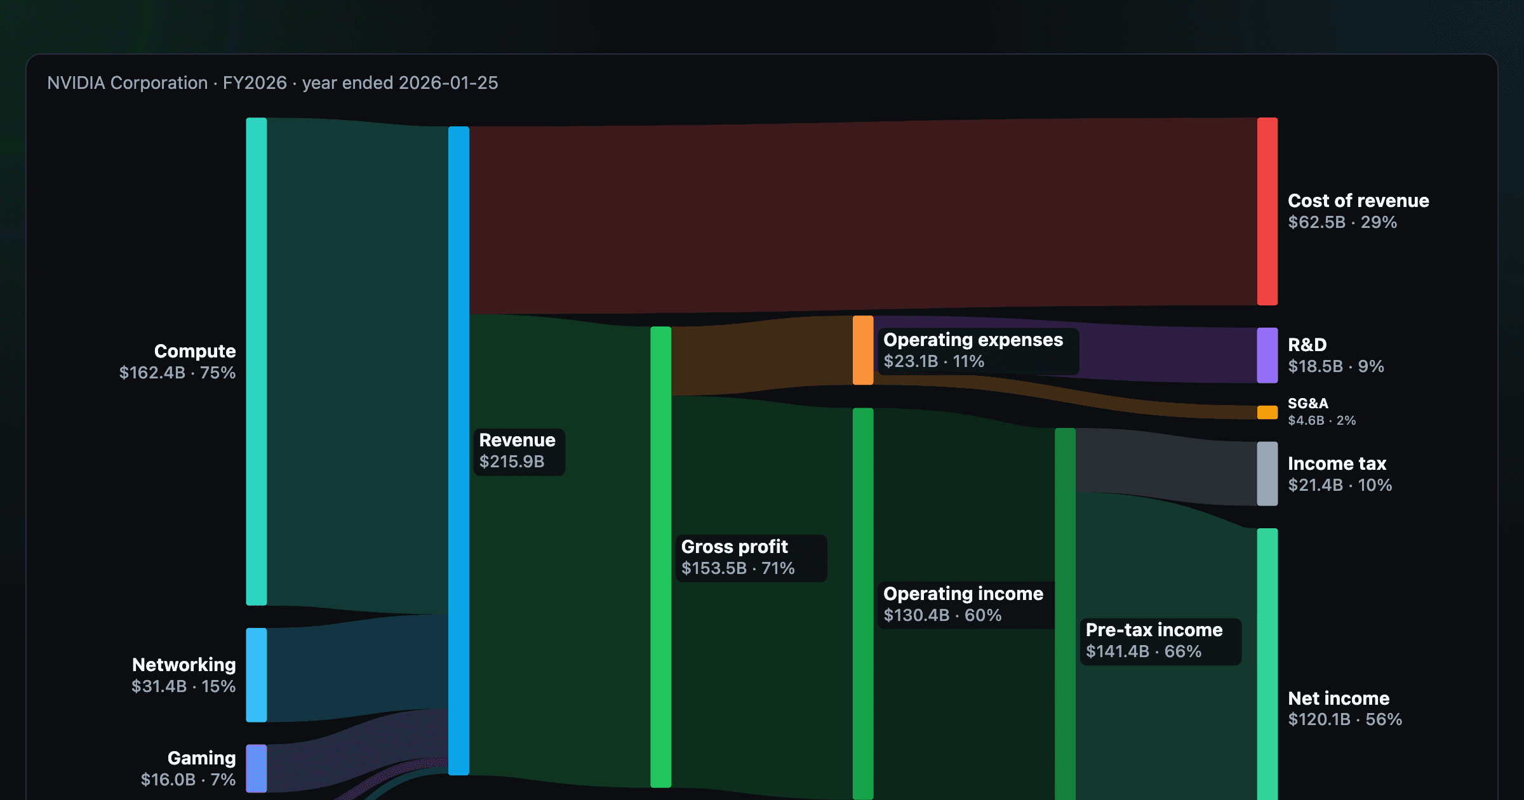Click the R&D $18.5B label
This screenshot has width=1524, height=800.
(1336, 356)
